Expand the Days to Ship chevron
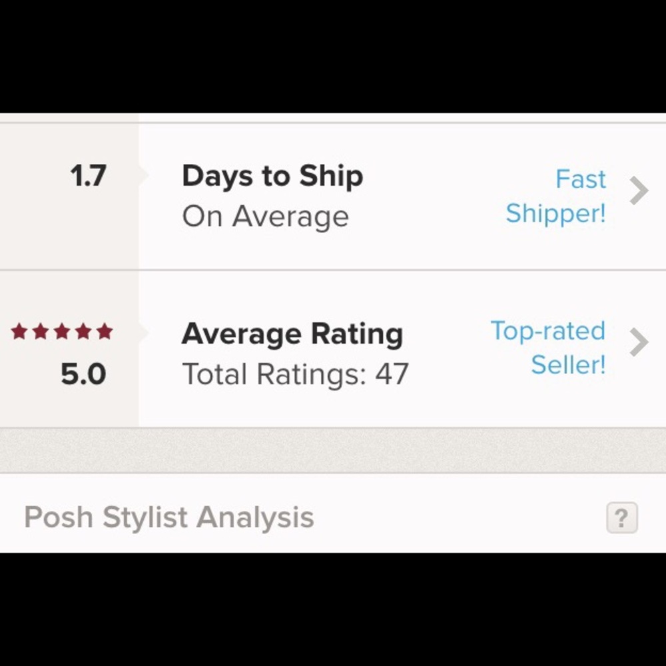Viewport: 666px width, 666px height. pos(639,190)
